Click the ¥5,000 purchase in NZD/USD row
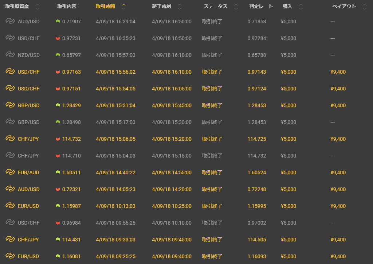373x264 pixels. point(288,55)
